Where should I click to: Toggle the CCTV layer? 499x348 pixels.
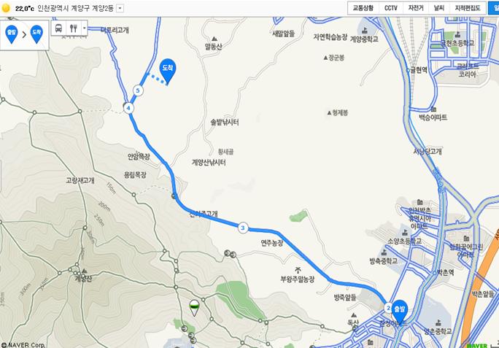(x=391, y=8)
